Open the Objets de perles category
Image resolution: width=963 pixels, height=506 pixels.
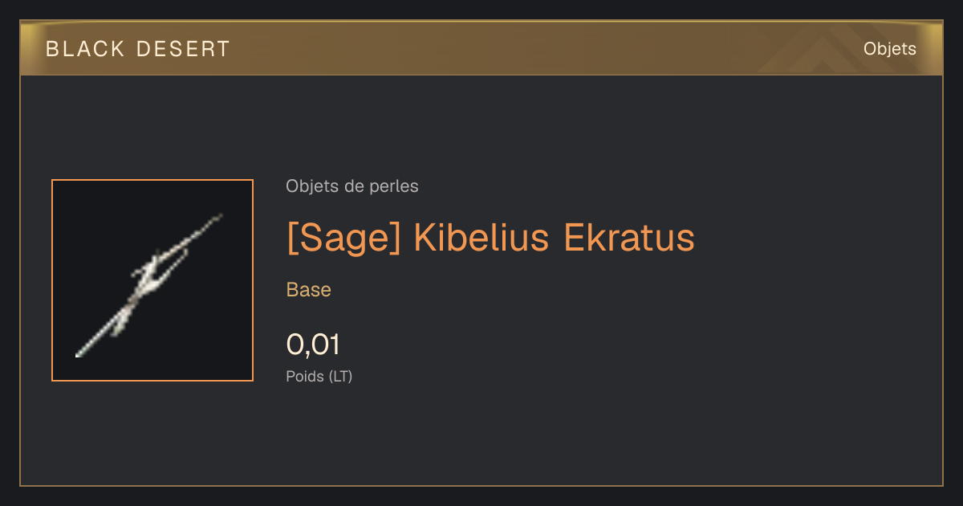pos(351,186)
